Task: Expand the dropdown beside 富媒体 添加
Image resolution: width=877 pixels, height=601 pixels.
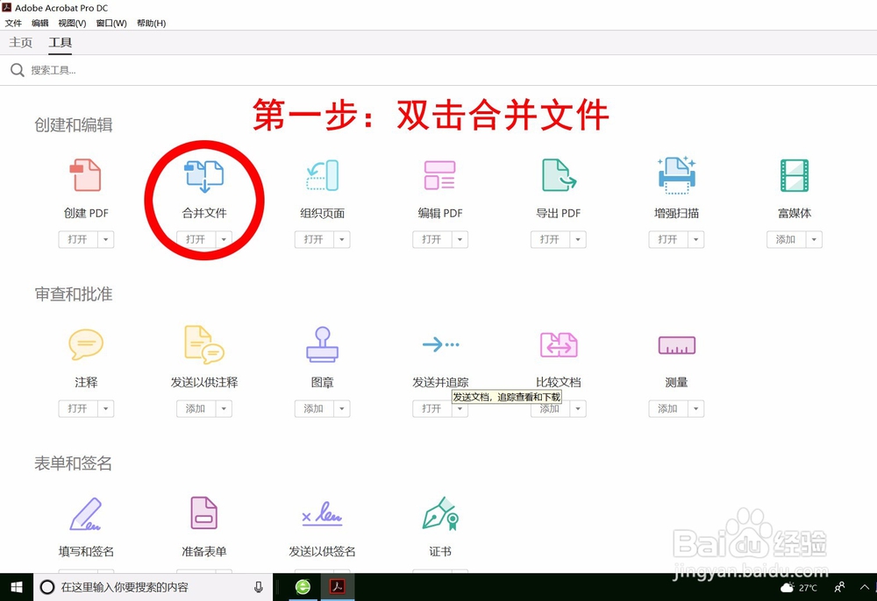Action: (814, 239)
